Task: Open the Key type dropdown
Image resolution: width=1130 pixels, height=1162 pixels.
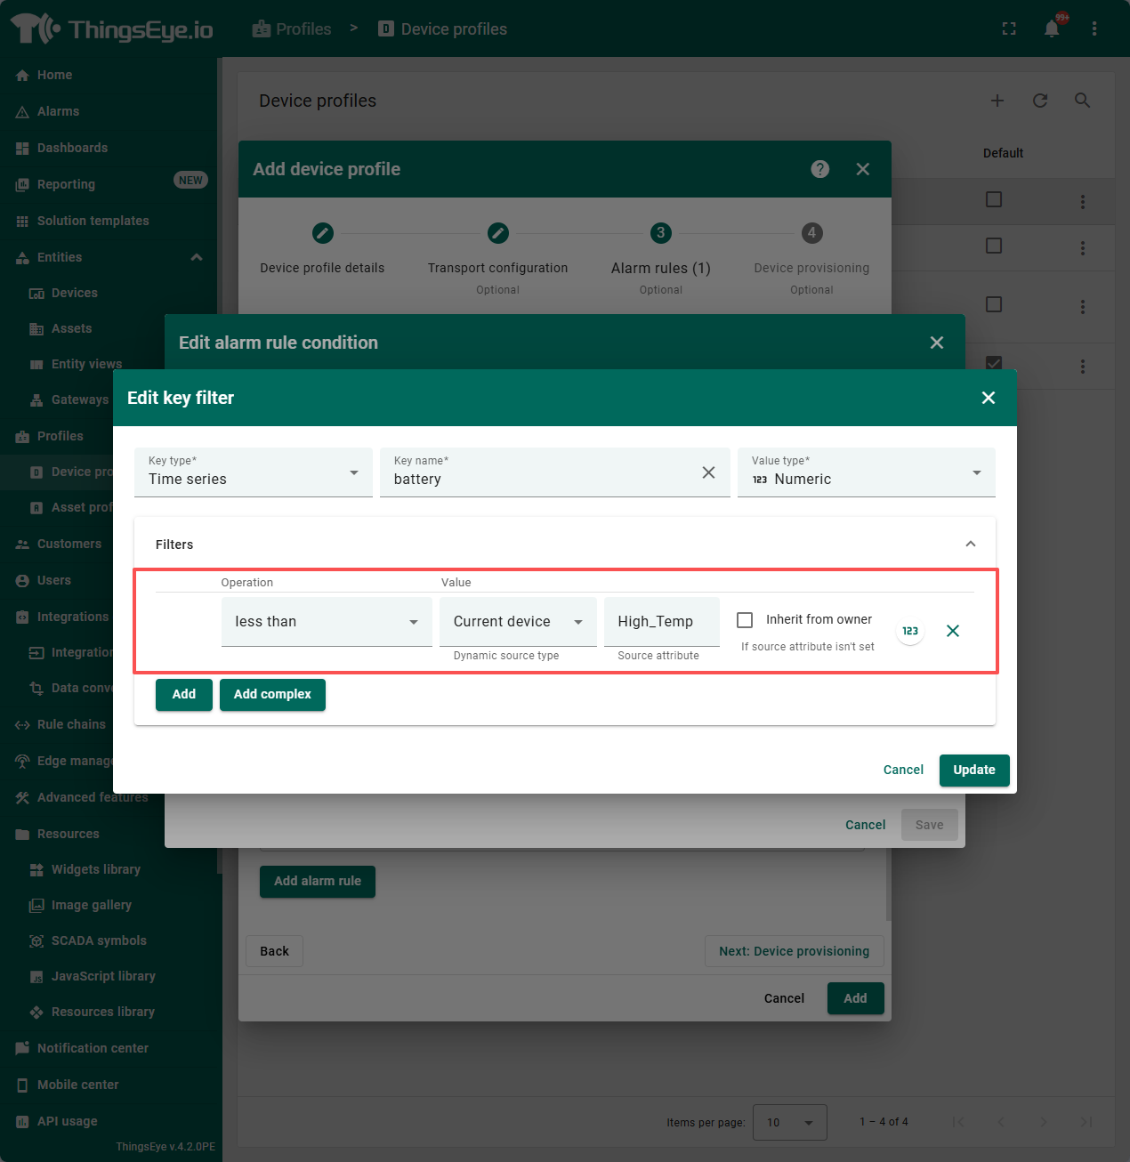Action: pos(254,472)
